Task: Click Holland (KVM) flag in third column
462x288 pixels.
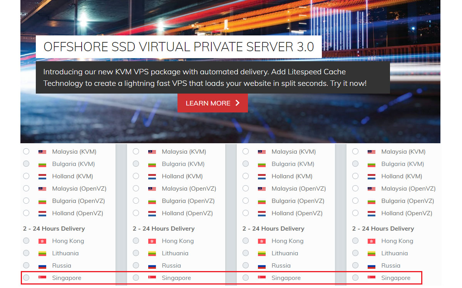Action: [x=262, y=177]
